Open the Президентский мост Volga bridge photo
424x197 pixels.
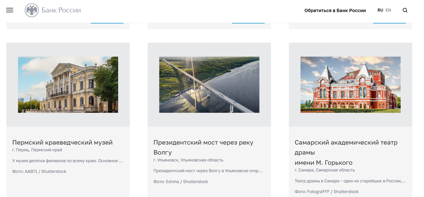[x=209, y=85]
